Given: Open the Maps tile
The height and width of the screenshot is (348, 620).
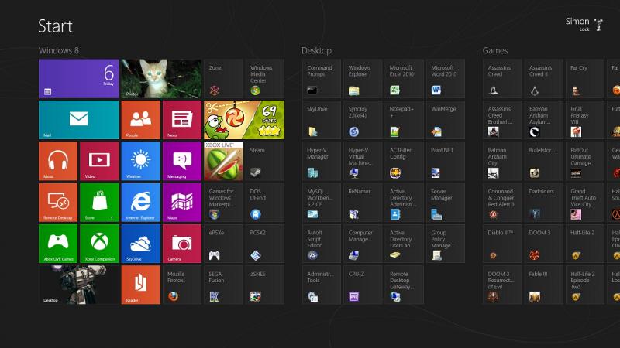Looking at the screenshot, I should [182, 203].
